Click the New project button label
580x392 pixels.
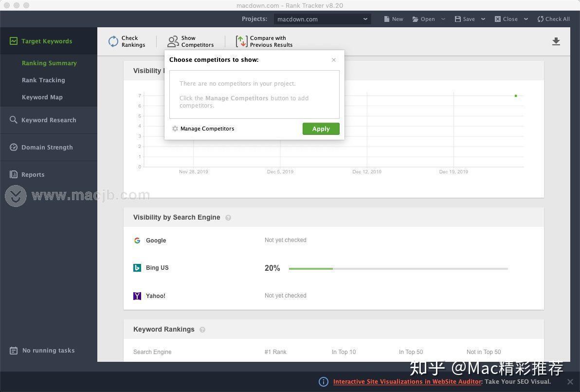[397, 19]
